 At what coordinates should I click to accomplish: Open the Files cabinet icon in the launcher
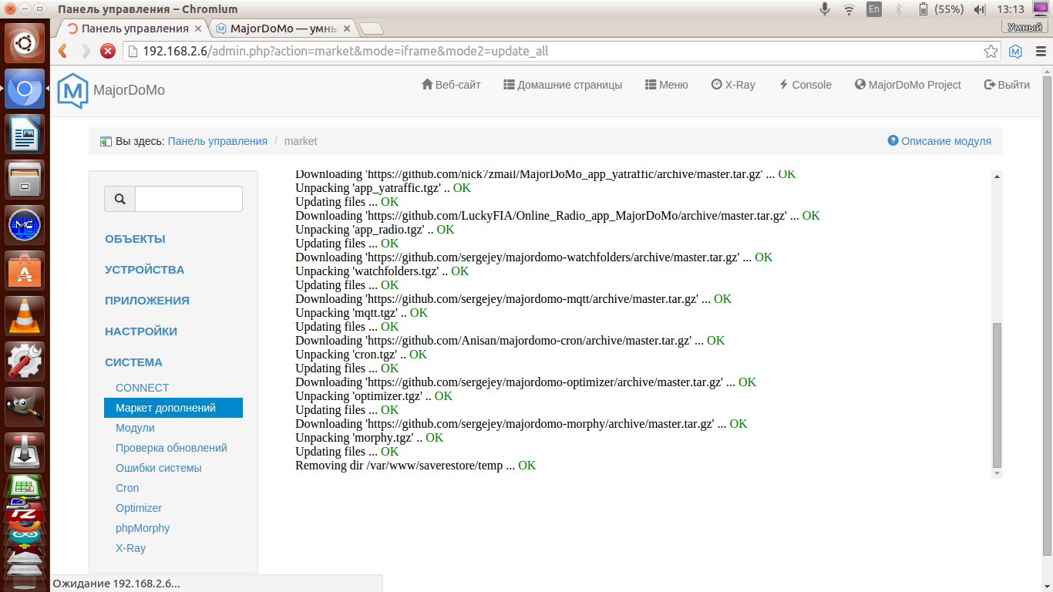point(25,180)
